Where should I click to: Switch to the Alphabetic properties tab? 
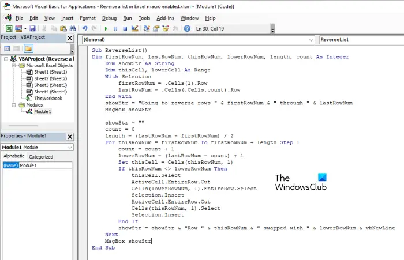(x=14, y=156)
